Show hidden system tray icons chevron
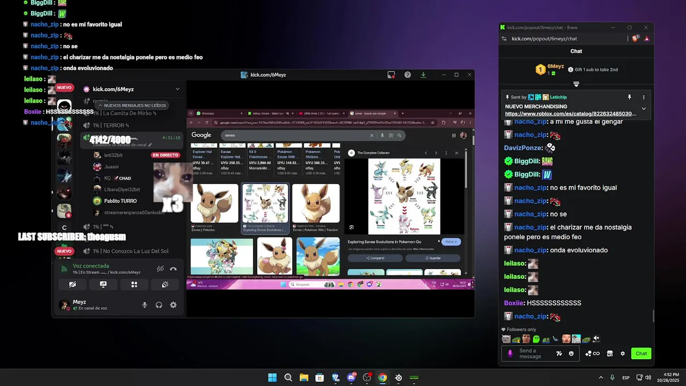Screen dimensions: 686x386 (601, 377)
